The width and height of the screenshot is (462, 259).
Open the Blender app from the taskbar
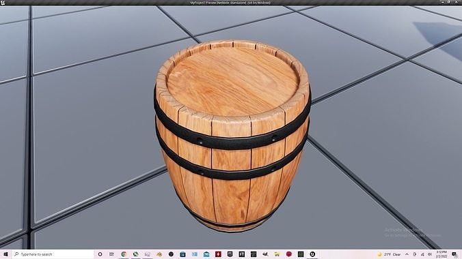159,254
